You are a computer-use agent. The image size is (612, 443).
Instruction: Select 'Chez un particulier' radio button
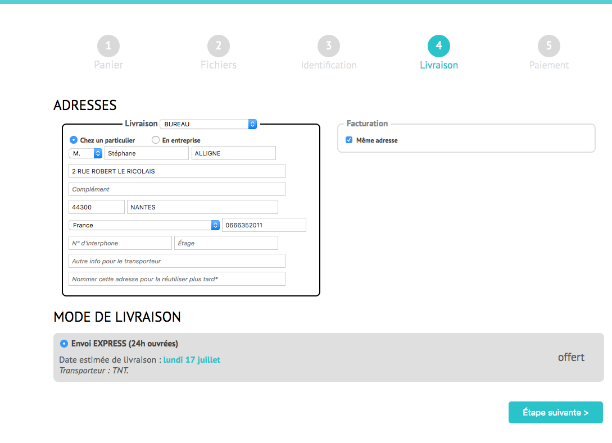(74, 140)
